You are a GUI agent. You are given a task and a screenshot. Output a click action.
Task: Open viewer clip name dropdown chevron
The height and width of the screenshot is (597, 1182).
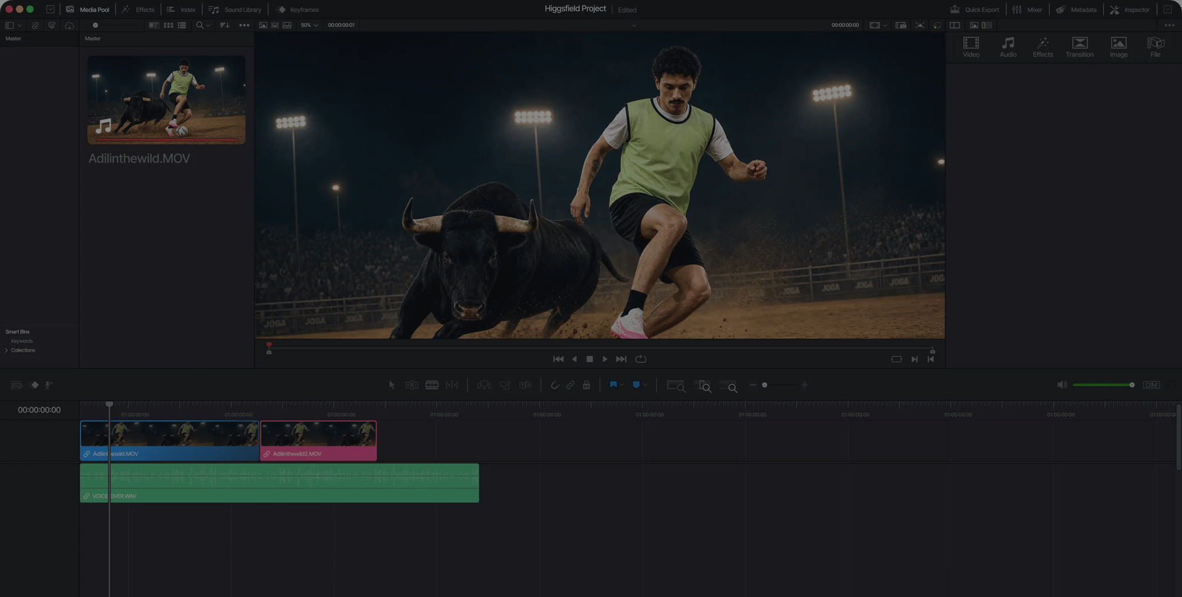[633, 25]
